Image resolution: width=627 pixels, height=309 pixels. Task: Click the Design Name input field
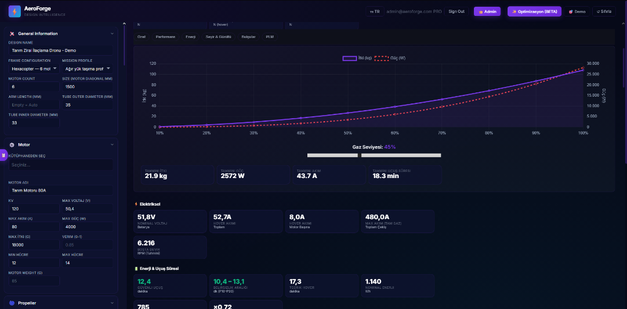coord(61,50)
